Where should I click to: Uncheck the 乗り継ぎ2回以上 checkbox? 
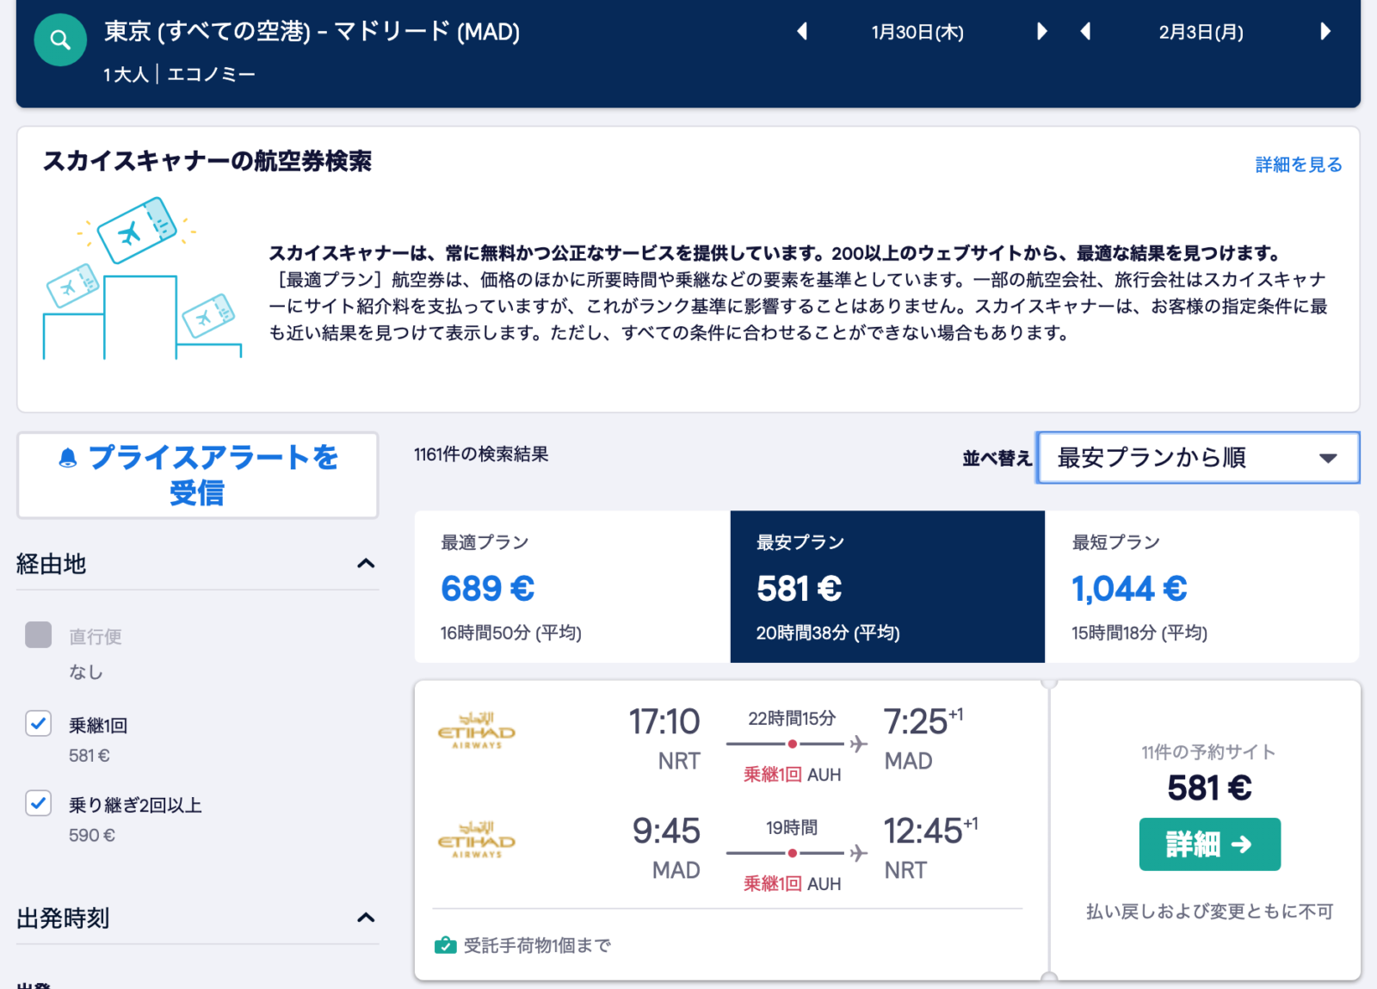[x=39, y=803]
